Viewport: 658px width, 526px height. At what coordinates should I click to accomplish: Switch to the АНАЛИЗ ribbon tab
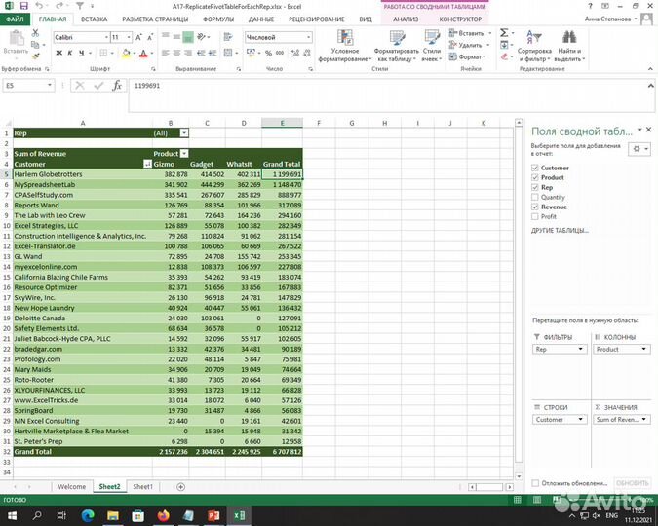(x=406, y=19)
